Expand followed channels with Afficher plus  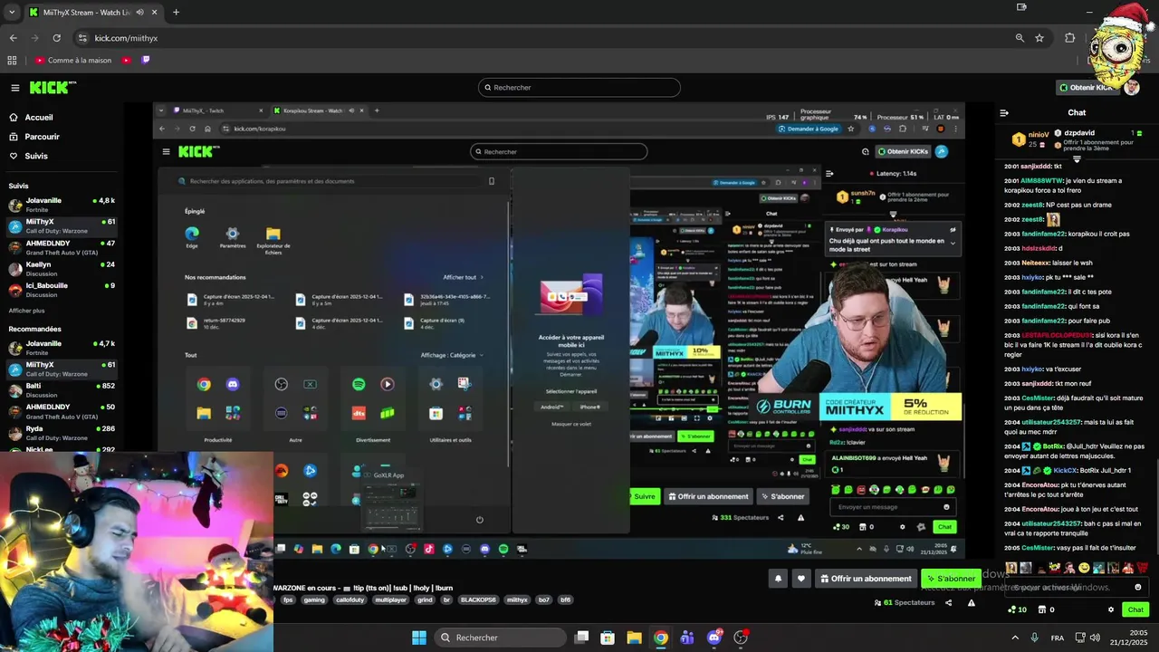26,311
